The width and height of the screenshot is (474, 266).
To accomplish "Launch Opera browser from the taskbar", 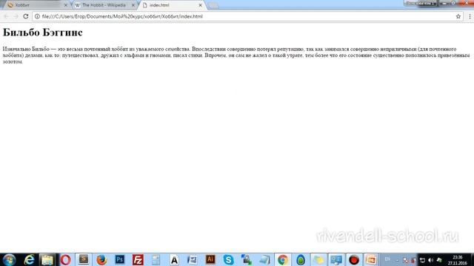I will click(x=65, y=259).
